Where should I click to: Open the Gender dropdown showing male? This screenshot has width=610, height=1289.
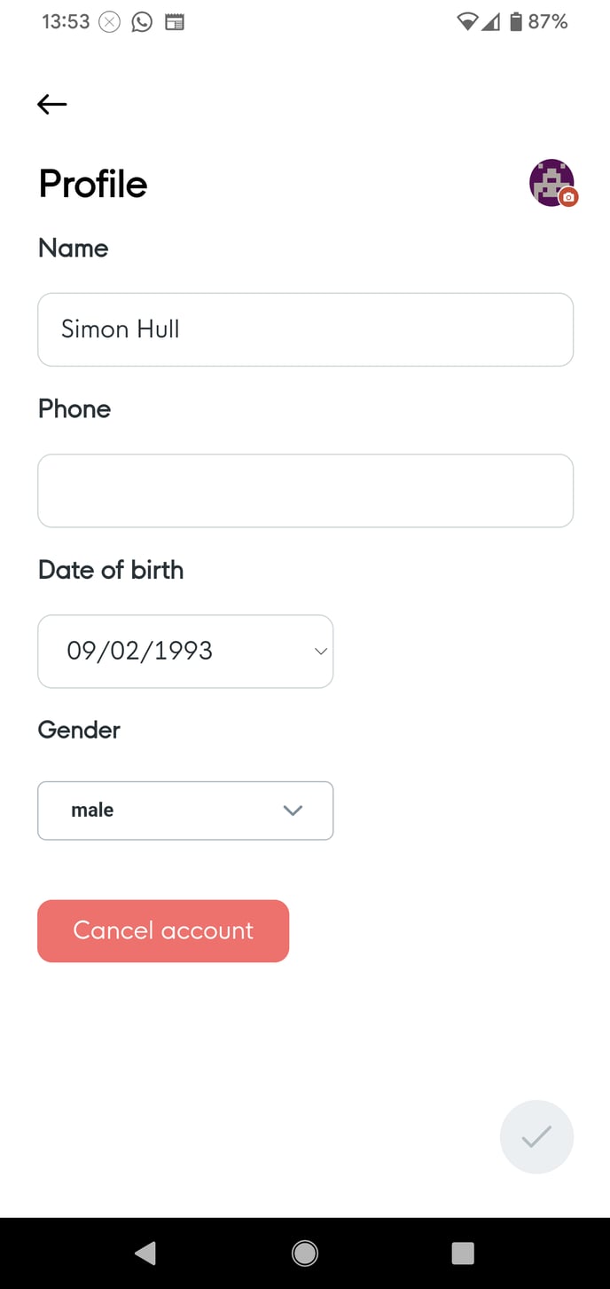pos(185,810)
